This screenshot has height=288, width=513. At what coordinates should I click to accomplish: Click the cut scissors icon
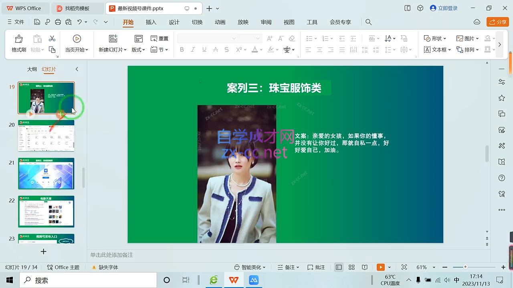pyautogui.click(x=52, y=38)
